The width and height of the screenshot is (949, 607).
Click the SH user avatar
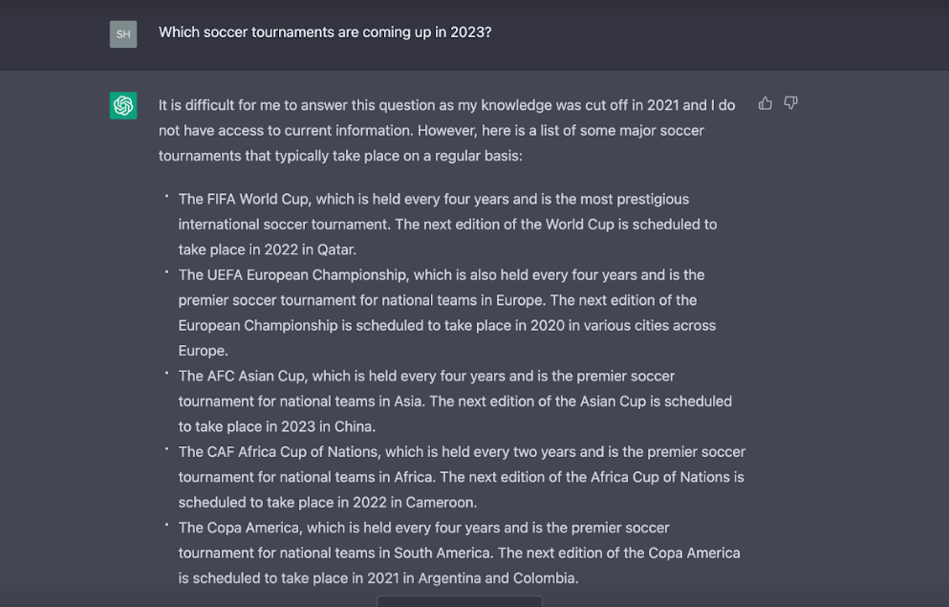123,34
